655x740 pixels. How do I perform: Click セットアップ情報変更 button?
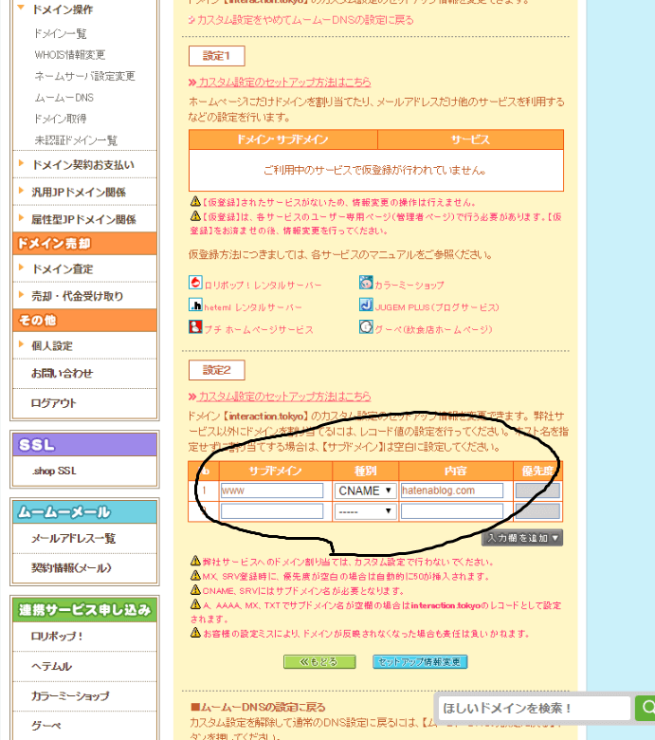tap(420, 662)
